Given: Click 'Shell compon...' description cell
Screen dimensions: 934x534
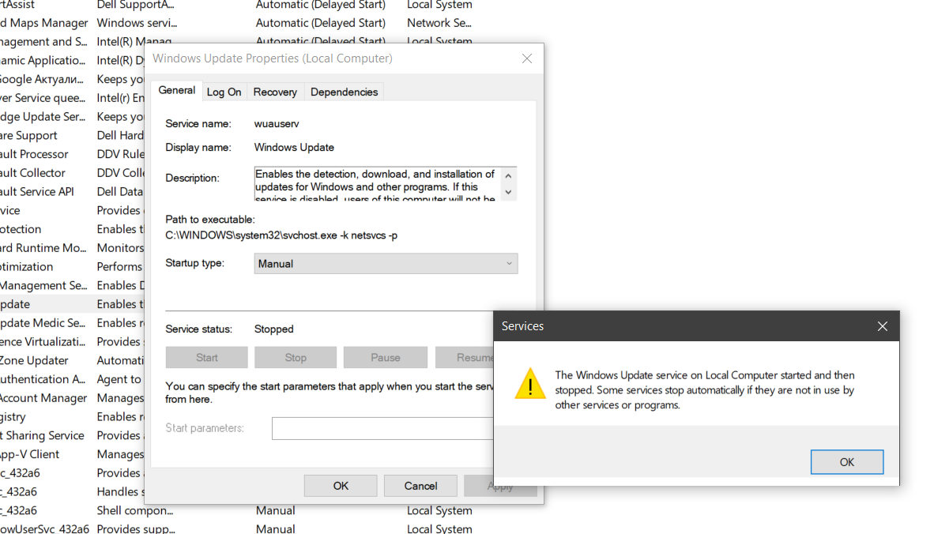Looking at the screenshot, I should (135, 511).
